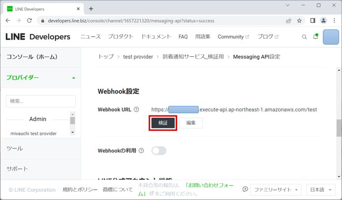Click the feedback chat icon in the footer

point(245,189)
